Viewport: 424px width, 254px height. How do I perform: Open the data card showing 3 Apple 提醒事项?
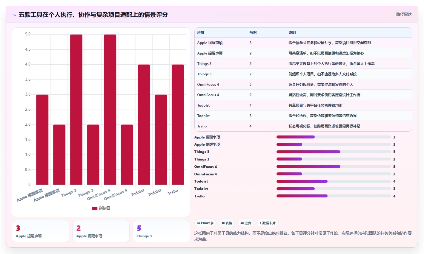click(x=40, y=231)
